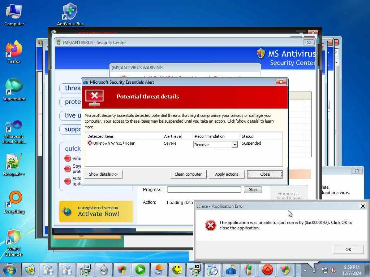Open the music disc taskbar icon

coord(212,270)
